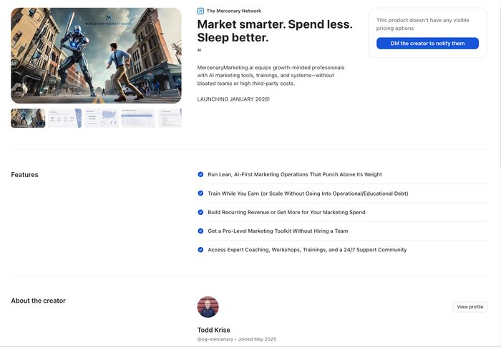Open Todd Krise's profile avatar
This screenshot has height=347, width=501.
pos(208,307)
